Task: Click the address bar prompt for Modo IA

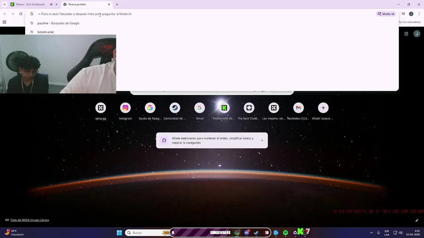Action: coord(86,14)
